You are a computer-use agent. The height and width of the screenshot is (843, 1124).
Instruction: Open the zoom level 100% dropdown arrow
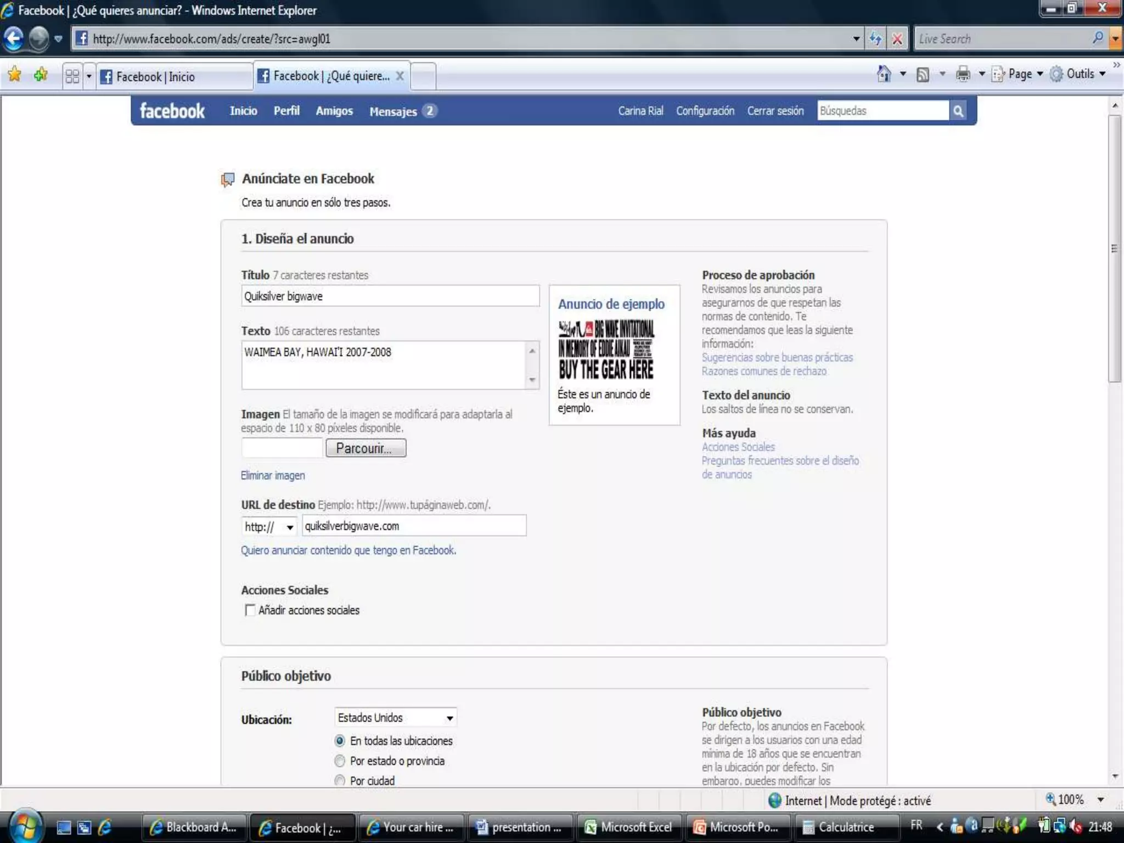(1100, 800)
